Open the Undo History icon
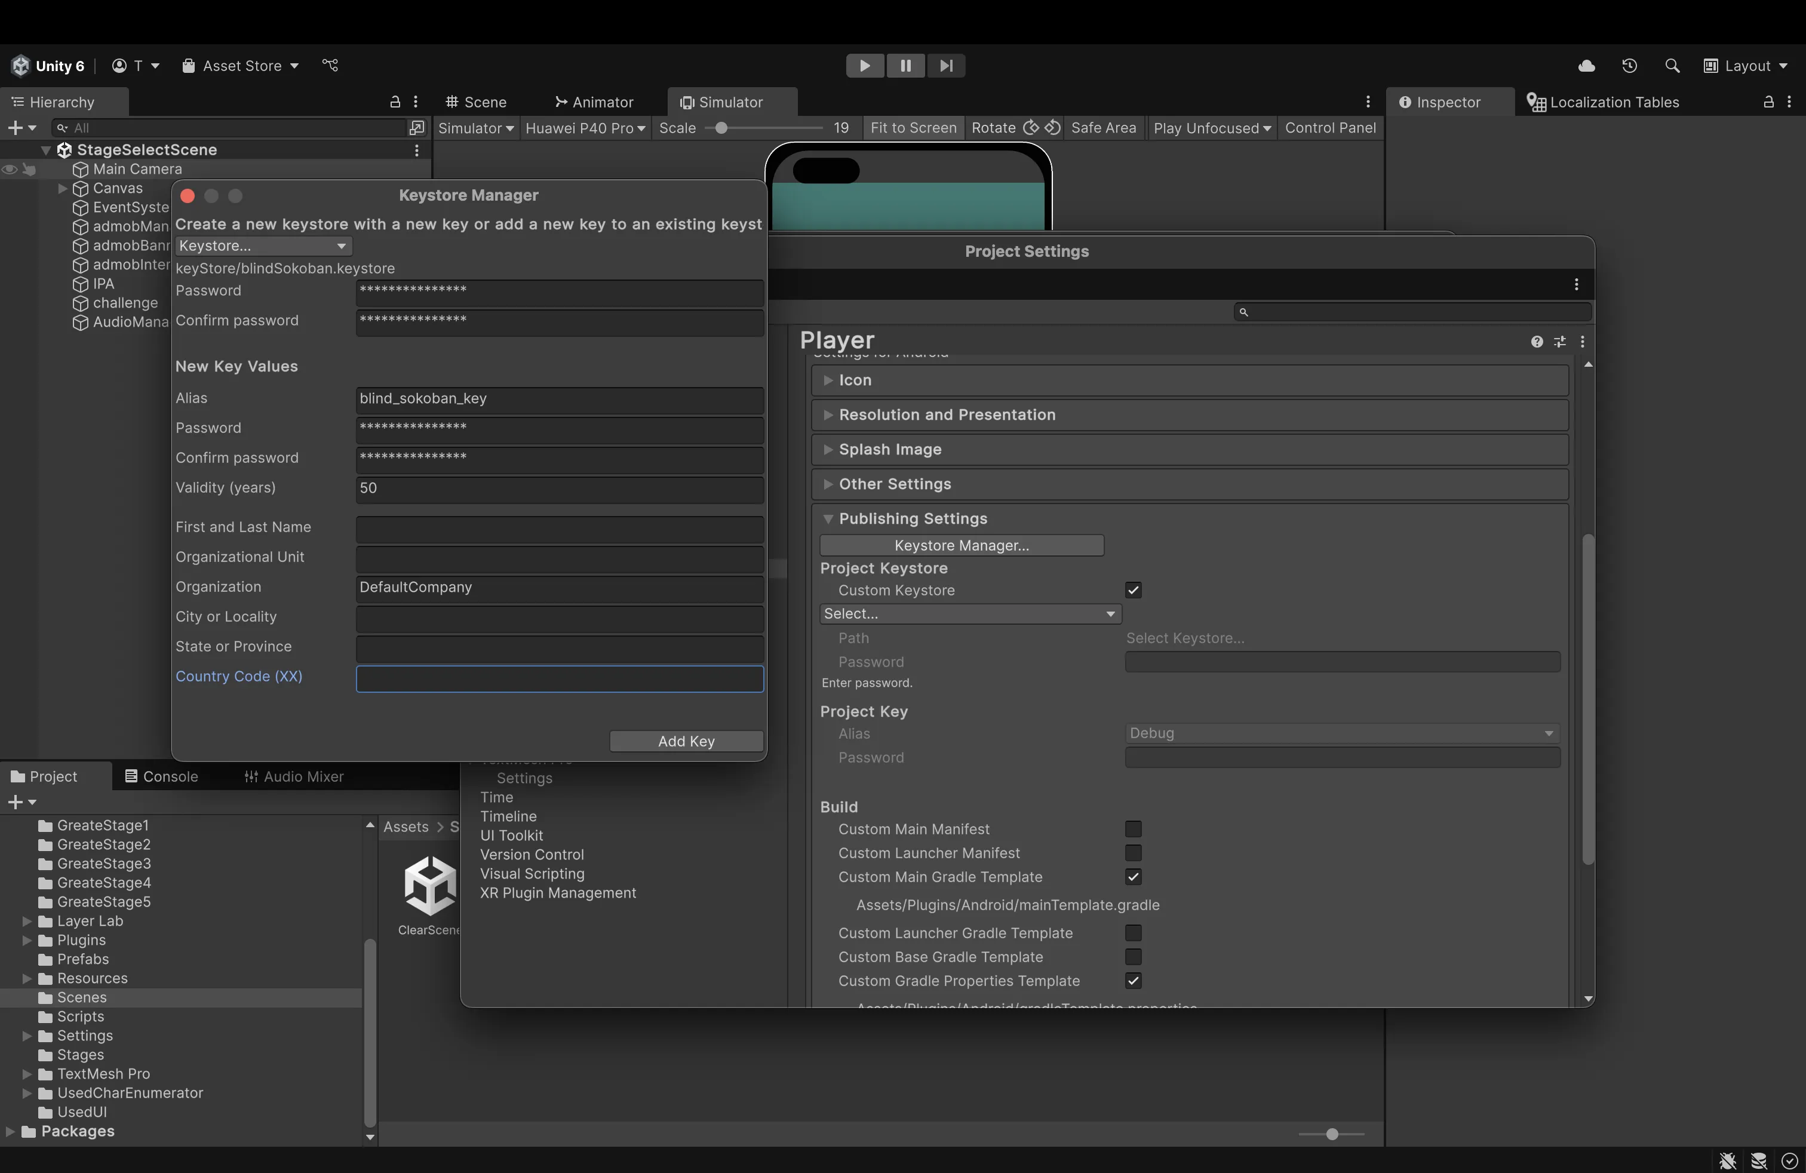Viewport: 1806px width, 1173px height. (x=1629, y=66)
